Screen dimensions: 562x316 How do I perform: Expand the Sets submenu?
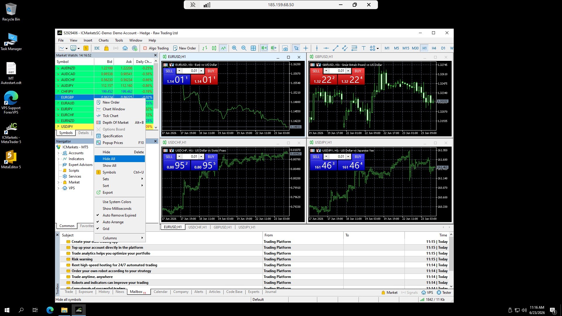click(x=120, y=179)
